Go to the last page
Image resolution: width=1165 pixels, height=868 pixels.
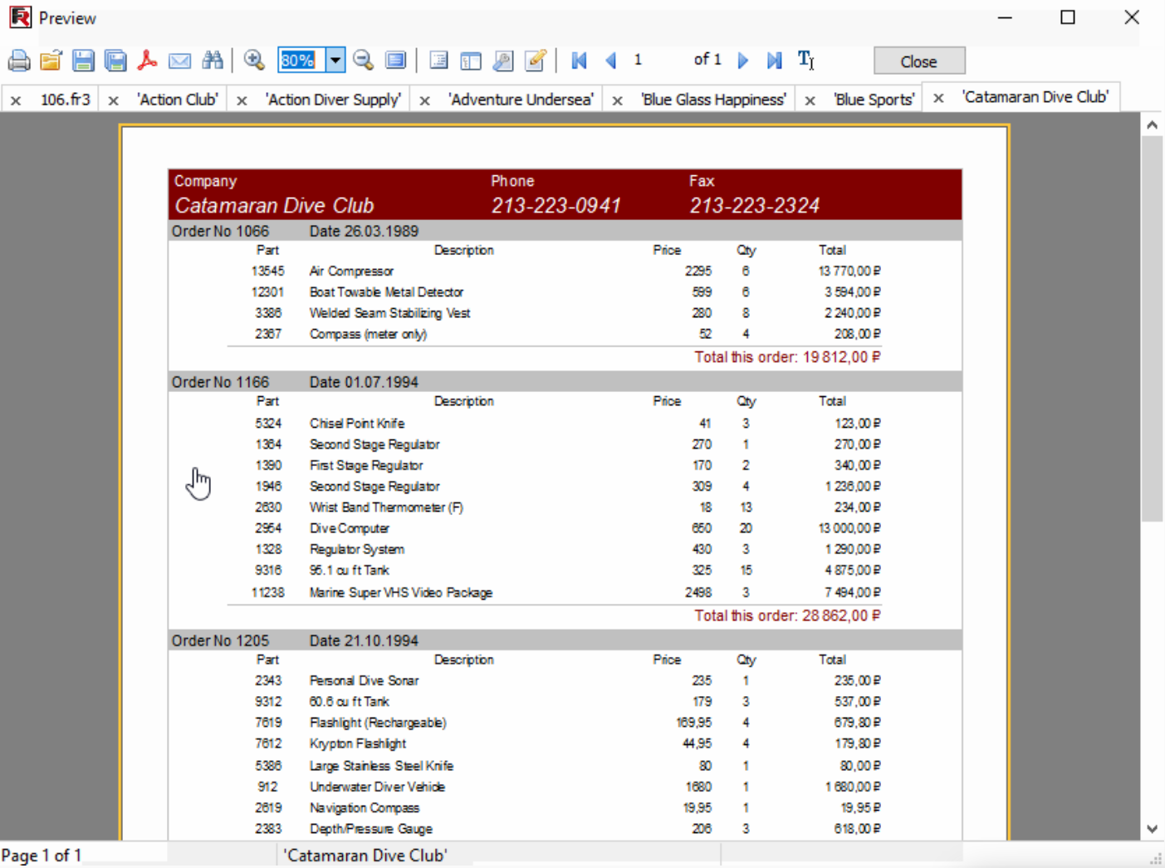tap(774, 61)
